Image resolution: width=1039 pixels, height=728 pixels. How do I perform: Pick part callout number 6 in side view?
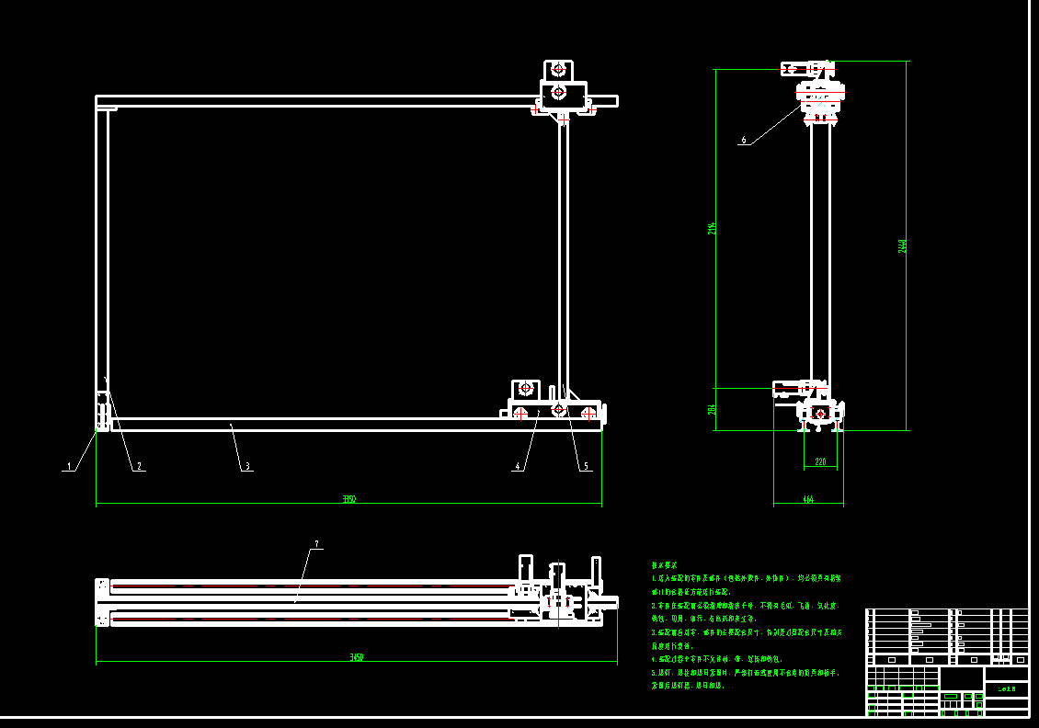click(x=744, y=140)
